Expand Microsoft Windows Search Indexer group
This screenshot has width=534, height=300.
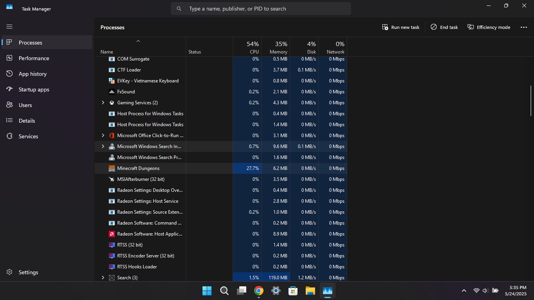(103, 146)
